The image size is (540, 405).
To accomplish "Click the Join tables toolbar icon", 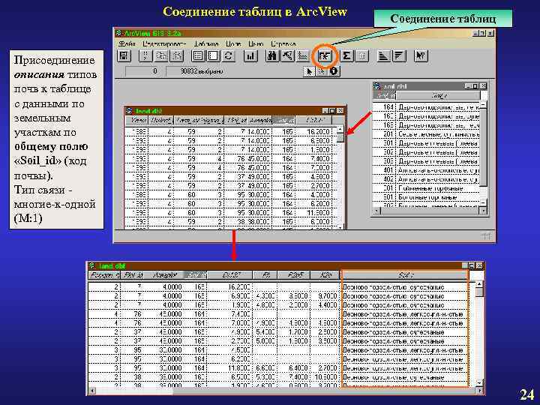I will coord(325,55).
